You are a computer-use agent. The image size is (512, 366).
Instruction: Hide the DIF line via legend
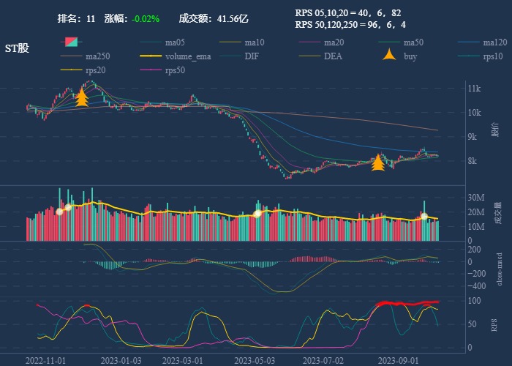point(251,56)
